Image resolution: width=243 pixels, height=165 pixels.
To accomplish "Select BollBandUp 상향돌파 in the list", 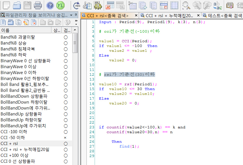I will [21, 114].
